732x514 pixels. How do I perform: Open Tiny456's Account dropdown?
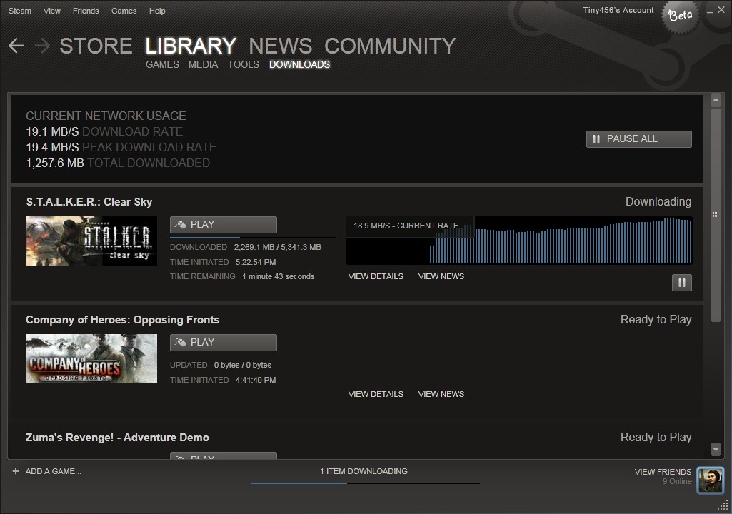click(x=618, y=10)
